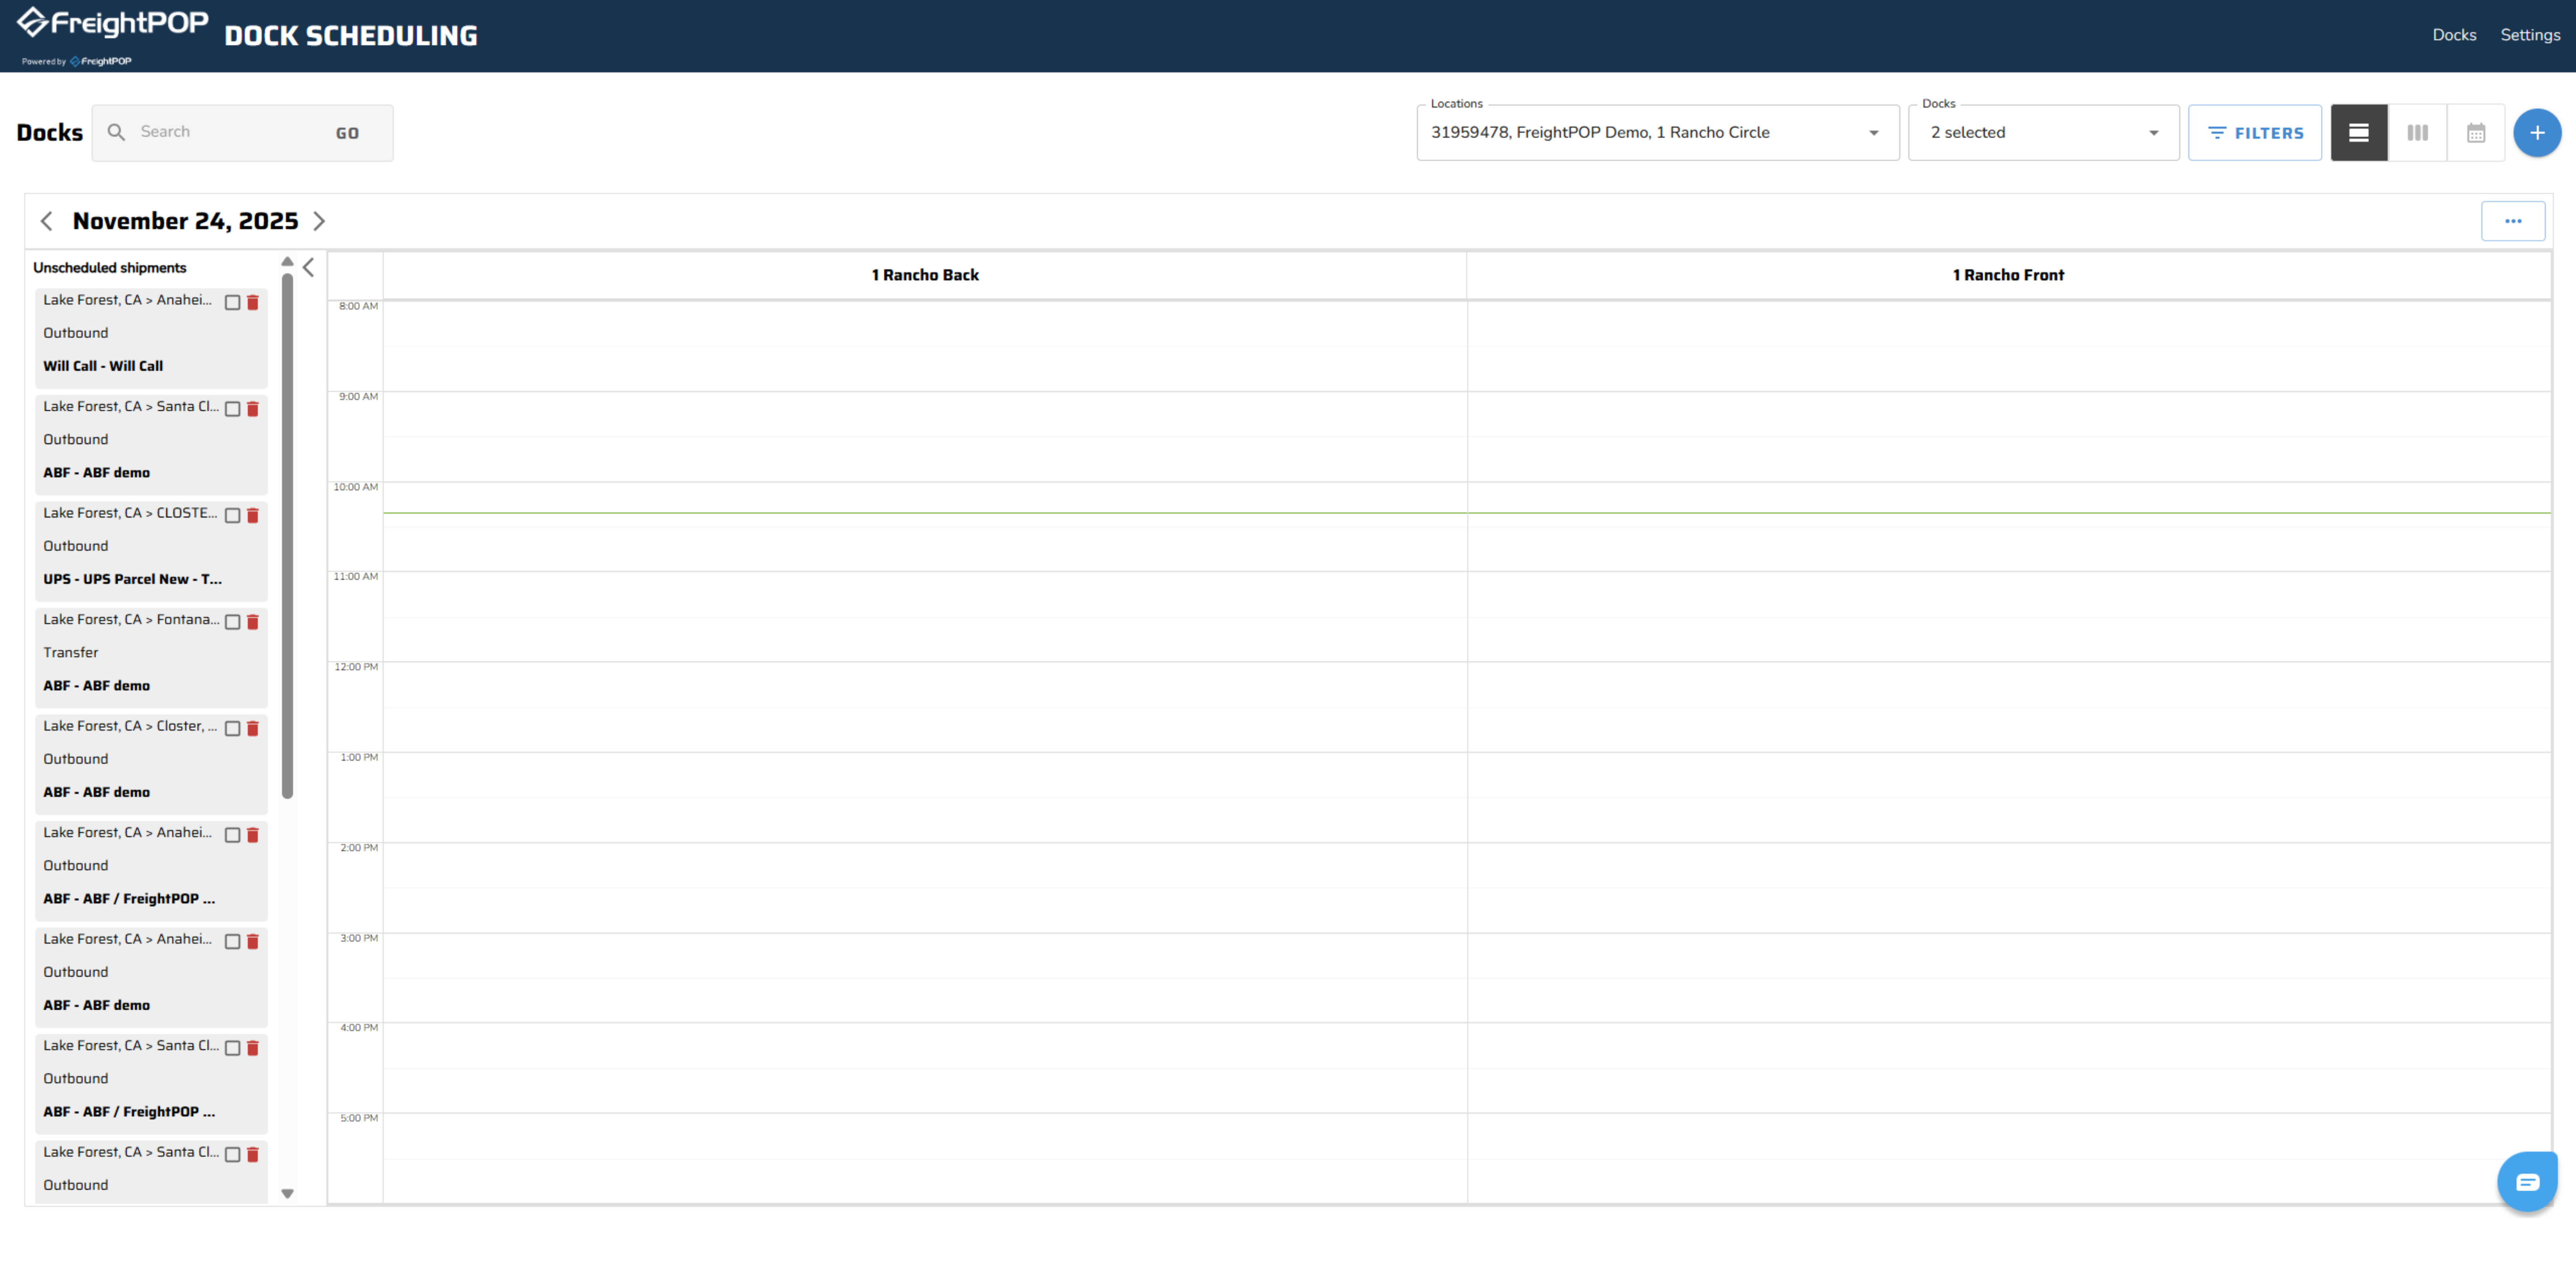Check the Anahei... ABF demo shipment

point(233,942)
